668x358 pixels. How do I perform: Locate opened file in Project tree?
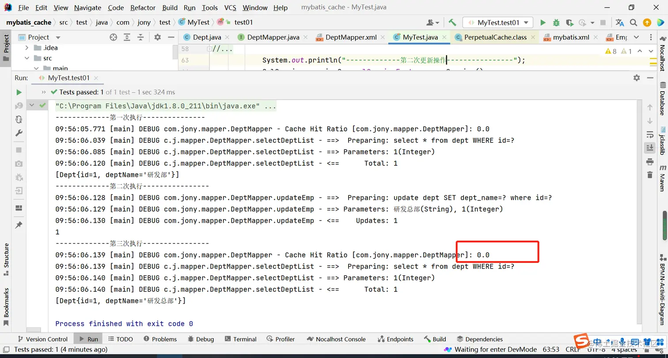[113, 37]
